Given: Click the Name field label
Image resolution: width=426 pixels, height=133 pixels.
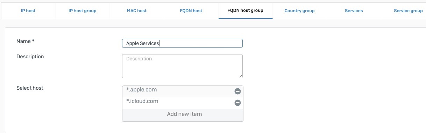Looking at the screenshot, I should [26, 41].
